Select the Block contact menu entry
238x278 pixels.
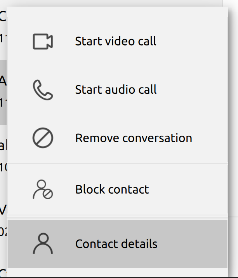pyautogui.click(x=117, y=189)
